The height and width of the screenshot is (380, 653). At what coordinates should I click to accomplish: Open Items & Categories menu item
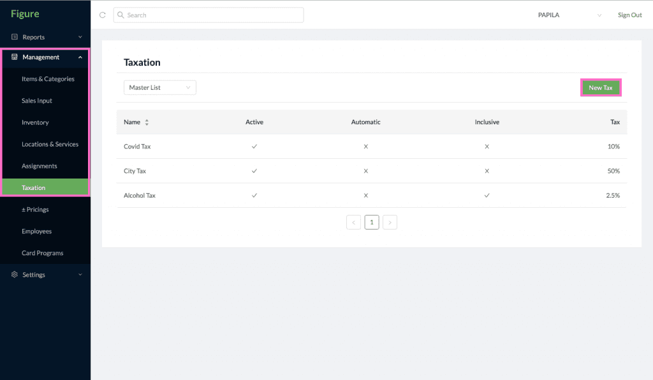coord(48,79)
